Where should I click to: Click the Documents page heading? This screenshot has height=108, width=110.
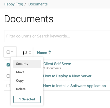(29, 19)
